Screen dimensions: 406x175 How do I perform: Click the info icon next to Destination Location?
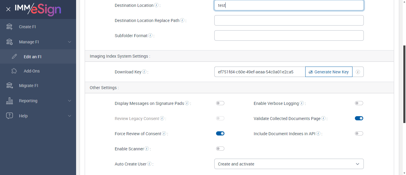point(156,5)
